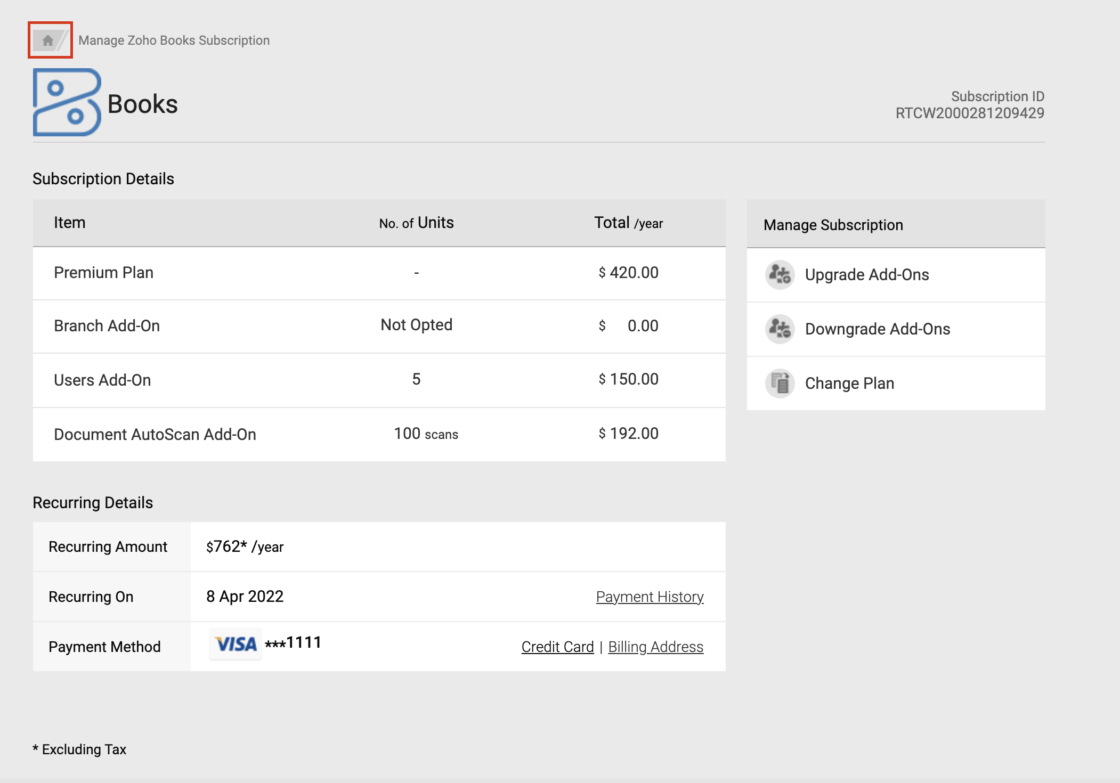The height and width of the screenshot is (783, 1120).
Task: Open the Upgrade Add-Ons option
Action: tap(866, 275)
